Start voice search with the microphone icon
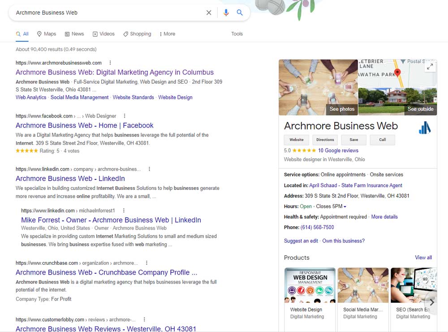The width and height of the screenshot is (448, 332). coord(226,13)
